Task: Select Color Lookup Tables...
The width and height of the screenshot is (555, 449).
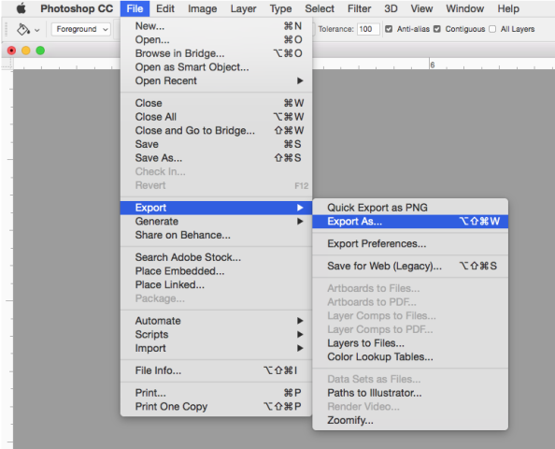Action: coord(410,356)
